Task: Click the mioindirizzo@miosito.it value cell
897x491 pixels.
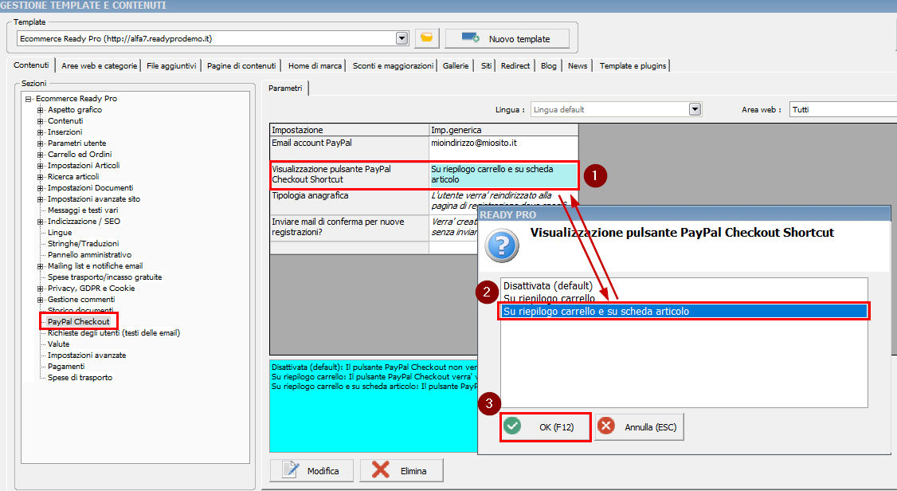Action: [x=503, y=149]
